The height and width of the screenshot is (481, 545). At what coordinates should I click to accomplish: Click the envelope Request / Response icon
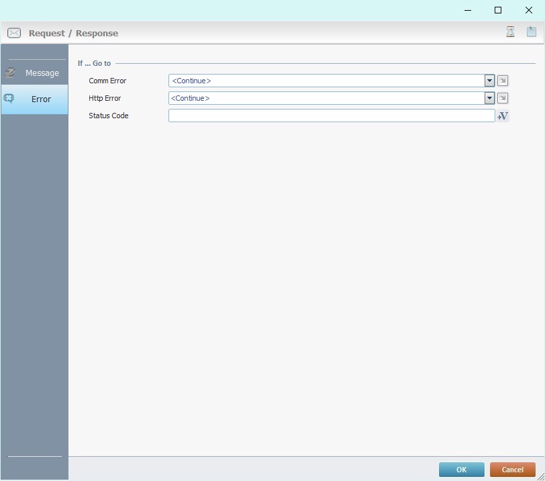click(14, 33)
